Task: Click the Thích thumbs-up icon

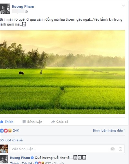Action: 2,122
